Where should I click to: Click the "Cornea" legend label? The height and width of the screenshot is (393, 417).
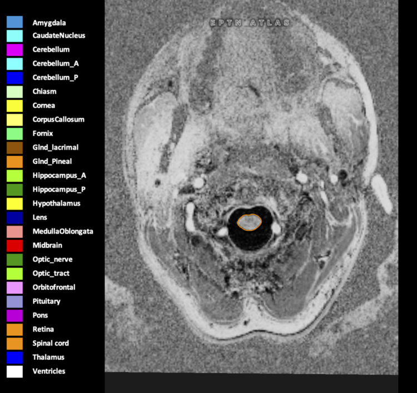pyautogui.click(x=44, y=105)
